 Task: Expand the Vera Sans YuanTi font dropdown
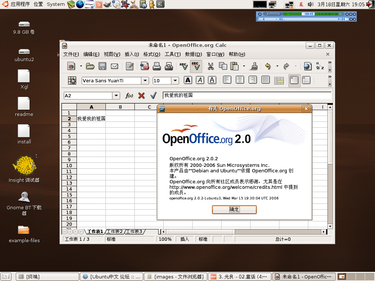coord(145,80)
